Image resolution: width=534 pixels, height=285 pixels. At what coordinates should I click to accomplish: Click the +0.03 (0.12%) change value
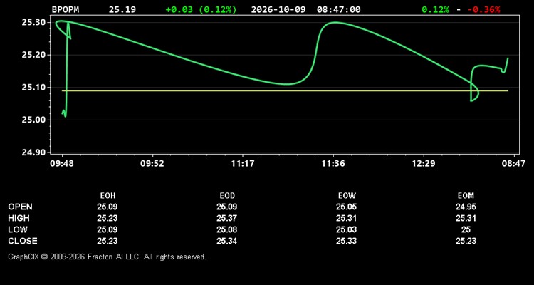(x=201, y=9)
